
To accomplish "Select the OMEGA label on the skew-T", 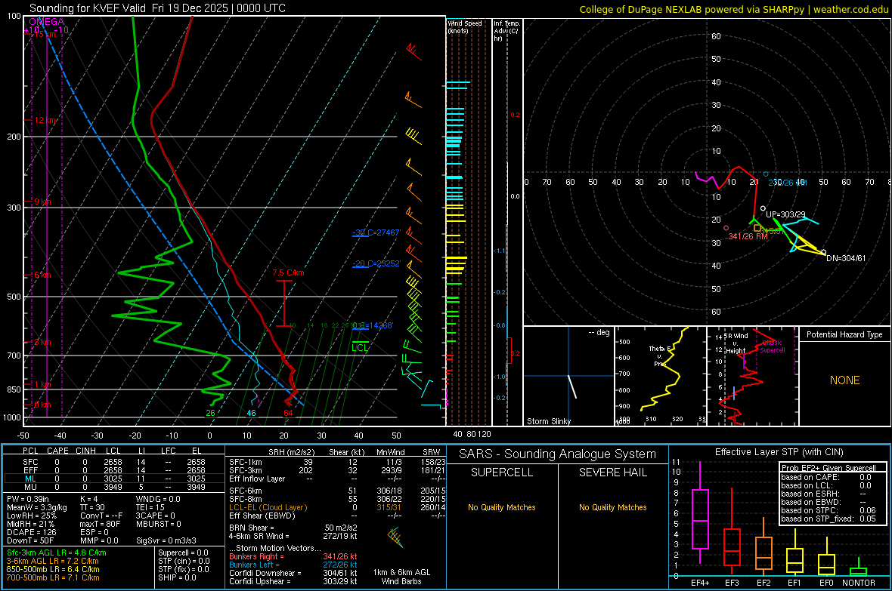I will pos(47,22).
